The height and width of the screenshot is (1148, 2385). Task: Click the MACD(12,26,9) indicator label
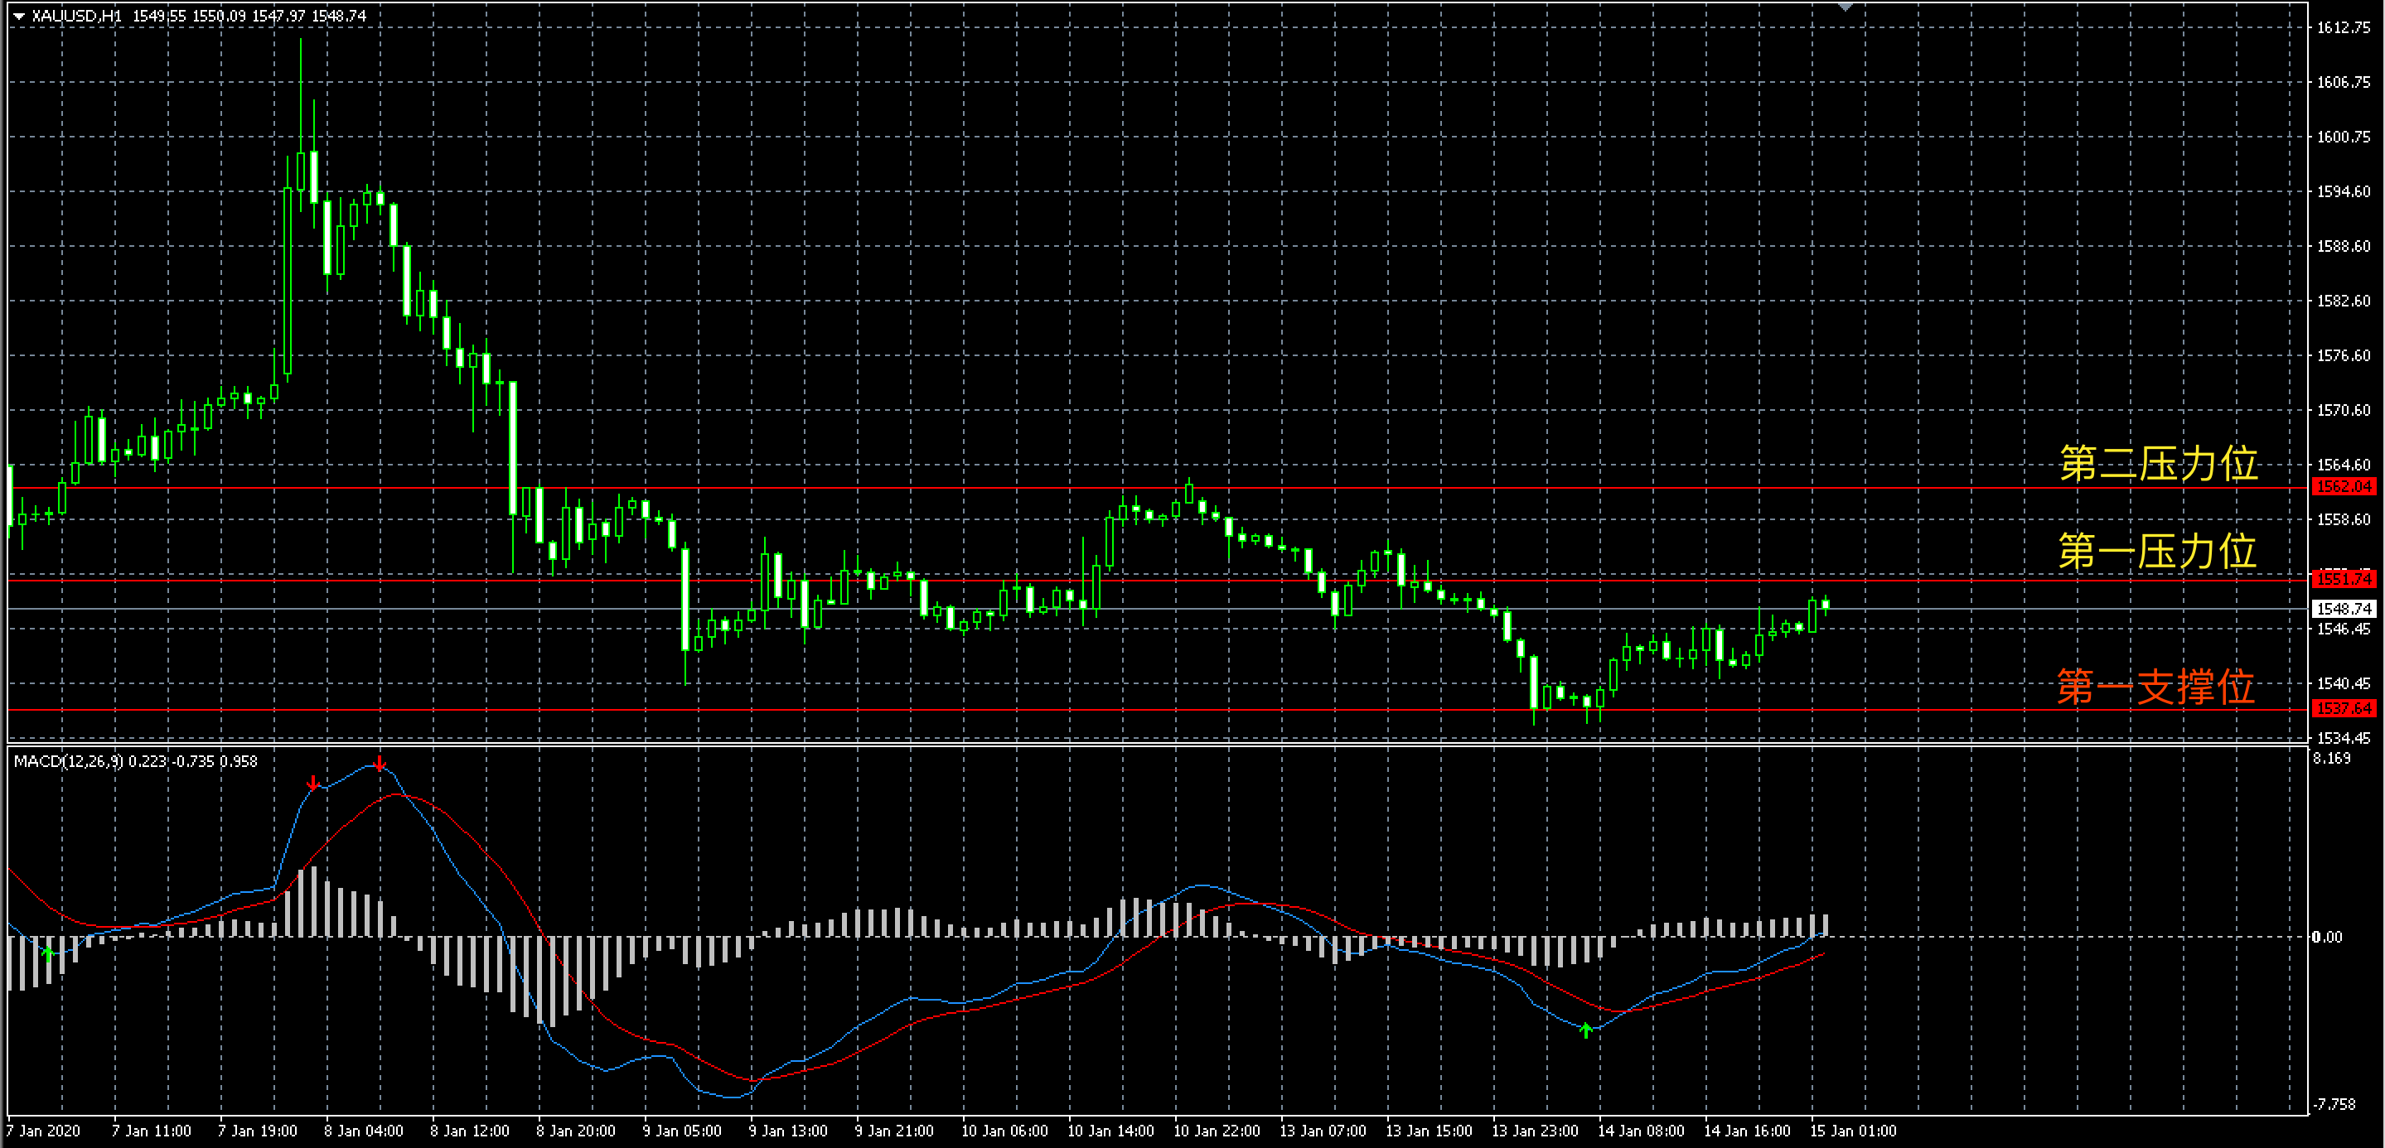(x=68, y=761)
